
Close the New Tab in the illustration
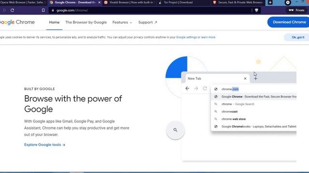(245, 78)
